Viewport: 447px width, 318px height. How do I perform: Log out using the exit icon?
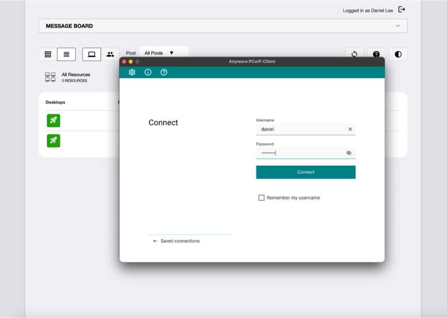coord(402,10)
